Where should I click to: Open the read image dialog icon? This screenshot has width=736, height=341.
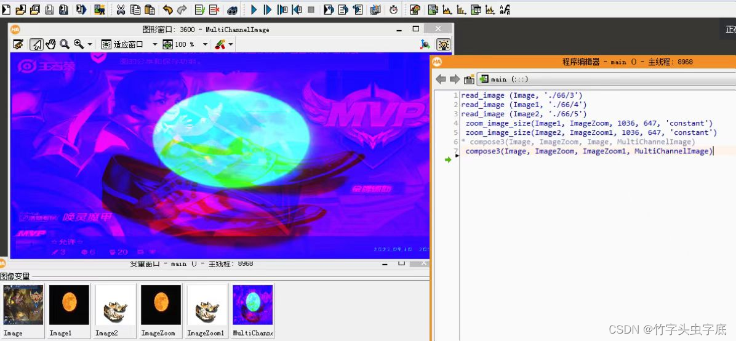pyautogui.click(x=100, y=9)
